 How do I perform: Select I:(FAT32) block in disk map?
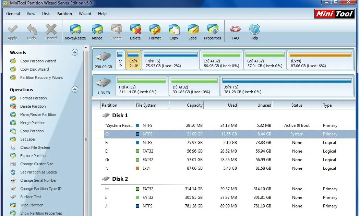click(194, 86)
